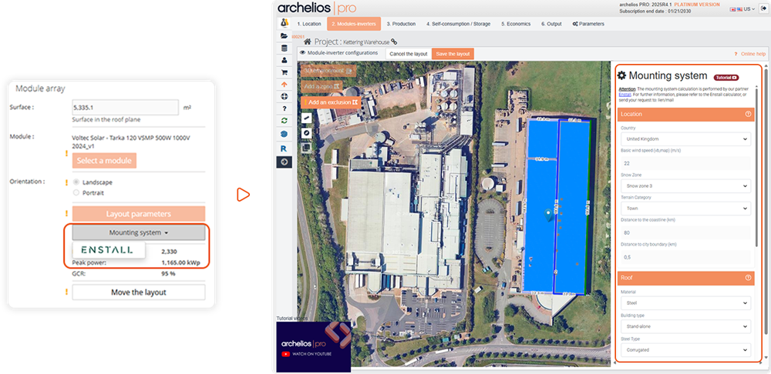Select Landscape orientation
Viewport: 771px width, 374px height.
76,182
